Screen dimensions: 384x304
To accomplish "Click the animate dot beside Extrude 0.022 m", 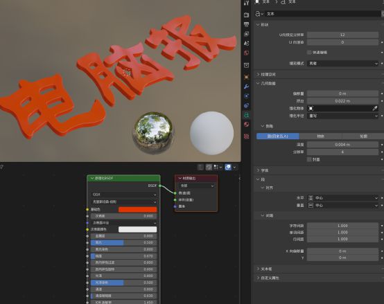I will pos(382,101).
